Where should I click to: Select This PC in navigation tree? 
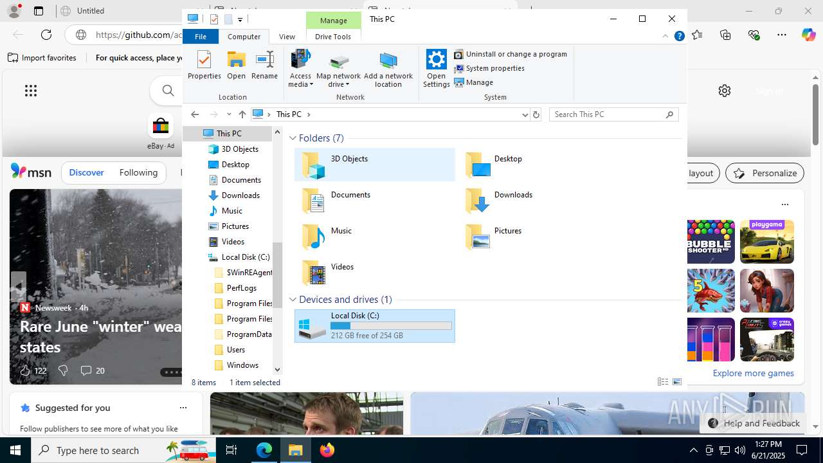(x=228, y=134)
